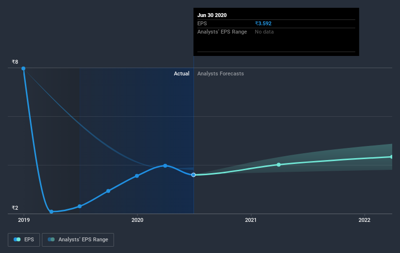Select the highlighted Jun 30 2020 data point
400x253 pixels.
tap(193, 175)
